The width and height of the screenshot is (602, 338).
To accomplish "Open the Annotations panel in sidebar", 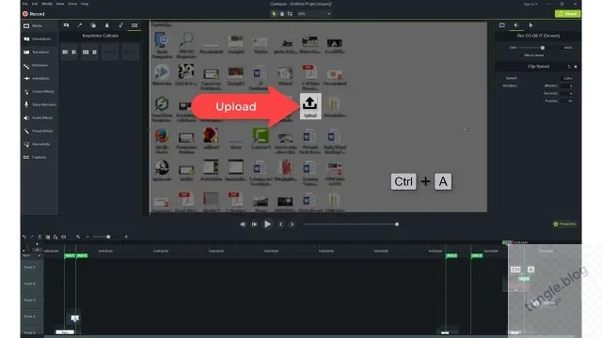I will click(38, 39).
